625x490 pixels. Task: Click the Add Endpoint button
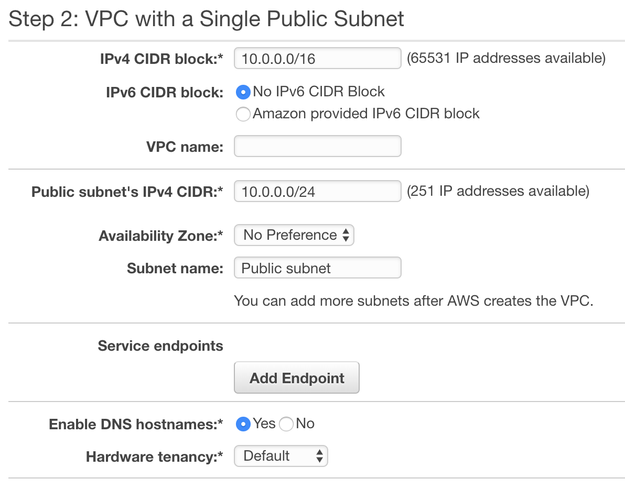pyautogui.click(x=297, y=378)
